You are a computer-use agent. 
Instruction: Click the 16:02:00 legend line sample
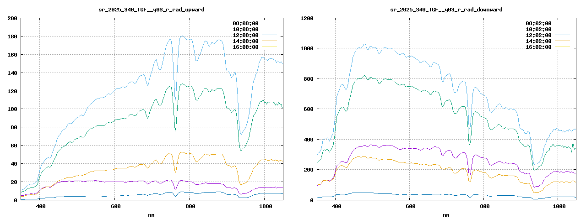click(x=562, y=47)
